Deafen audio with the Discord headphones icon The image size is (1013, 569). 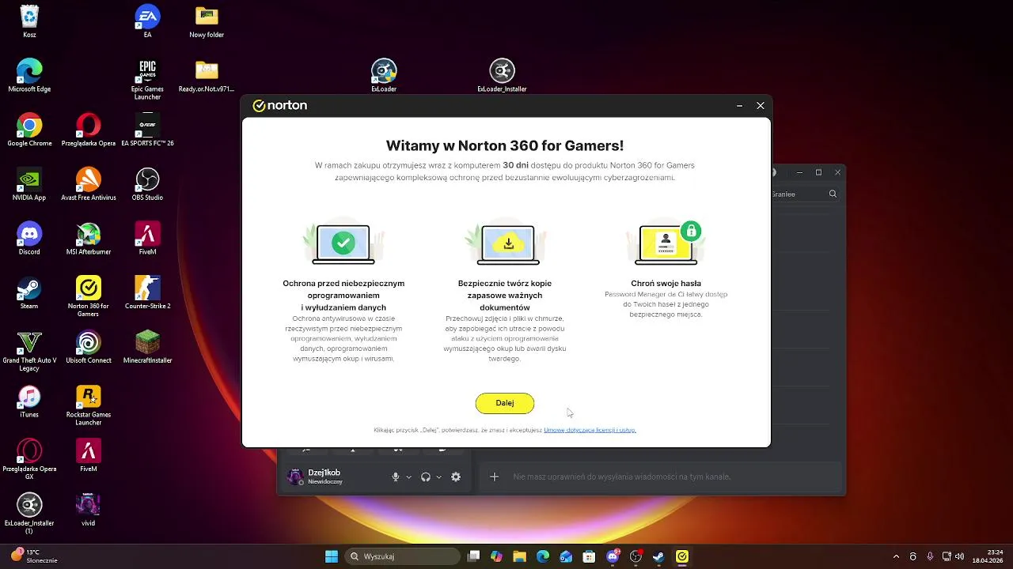click(426, 477)
